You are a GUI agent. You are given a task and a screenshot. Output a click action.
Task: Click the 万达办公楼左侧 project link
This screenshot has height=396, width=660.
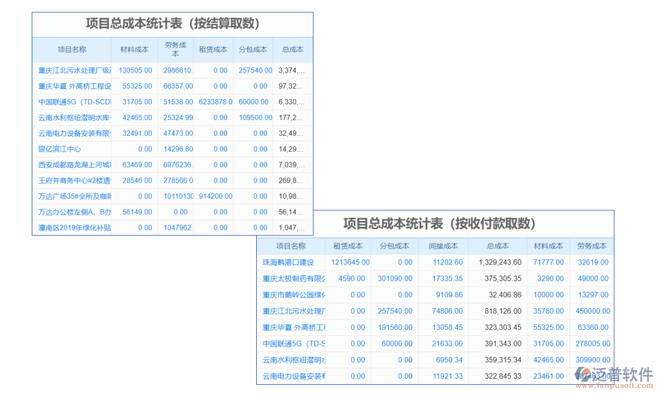pos(75,213)
